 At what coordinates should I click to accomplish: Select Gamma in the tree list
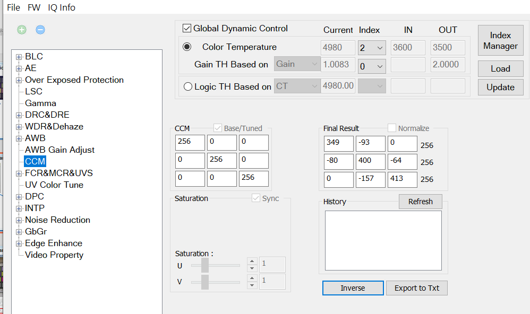coord(40,103)
